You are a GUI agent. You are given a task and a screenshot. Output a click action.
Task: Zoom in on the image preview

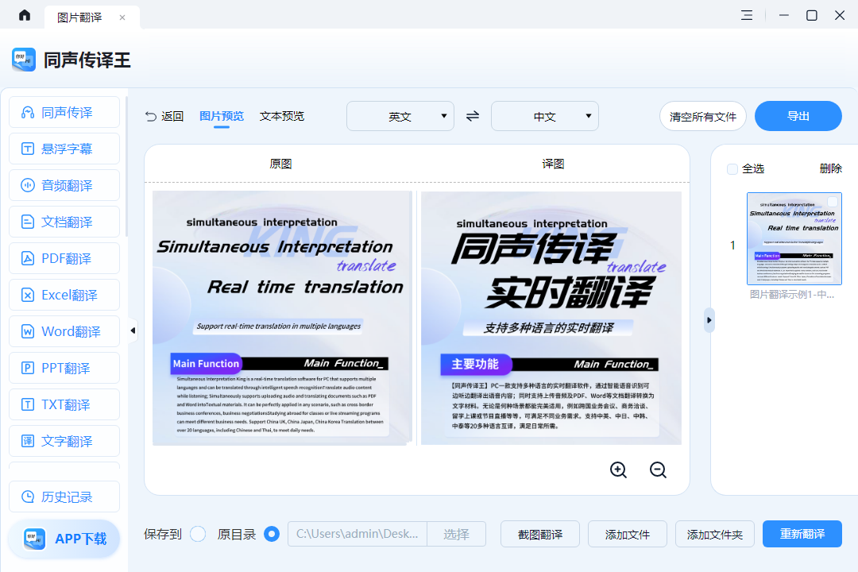click(x=618, y=470)
